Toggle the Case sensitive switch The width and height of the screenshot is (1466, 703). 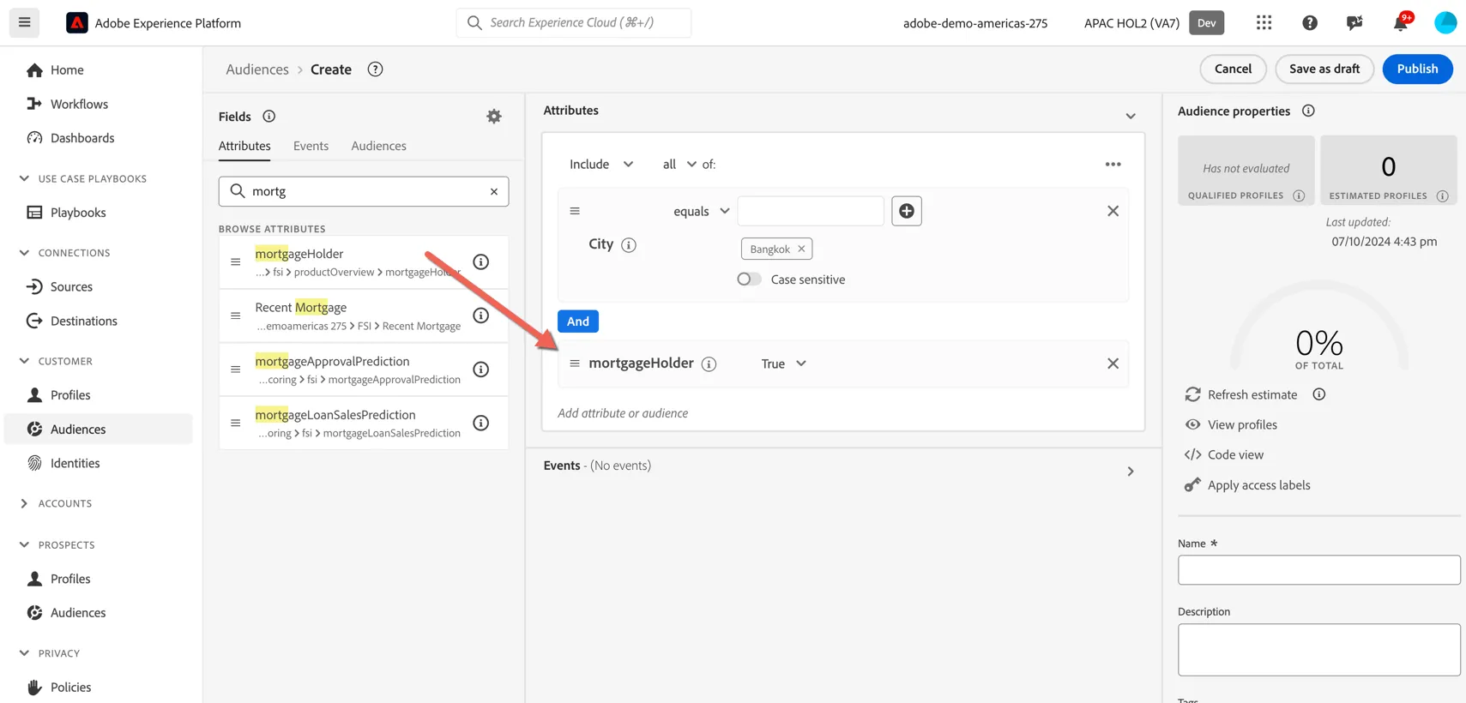click(749, 279)
